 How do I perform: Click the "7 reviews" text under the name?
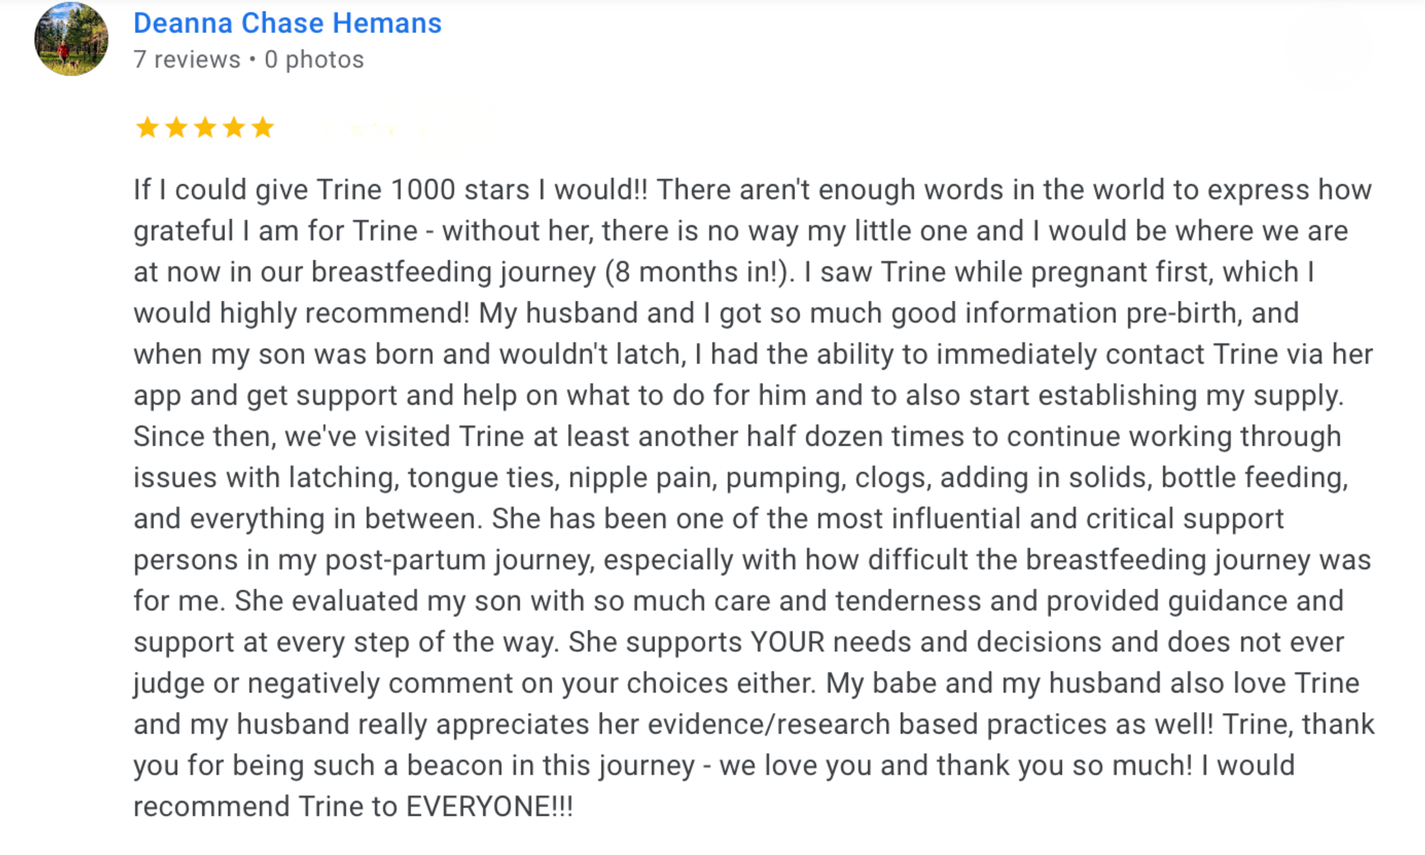pyautogui.click(x=186, y=60)
